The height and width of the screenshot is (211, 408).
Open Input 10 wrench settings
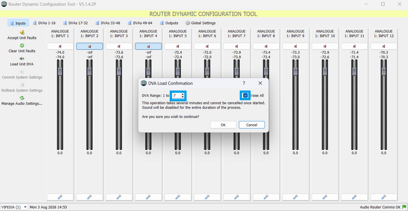pyautogui.click(x=325, y=197)
